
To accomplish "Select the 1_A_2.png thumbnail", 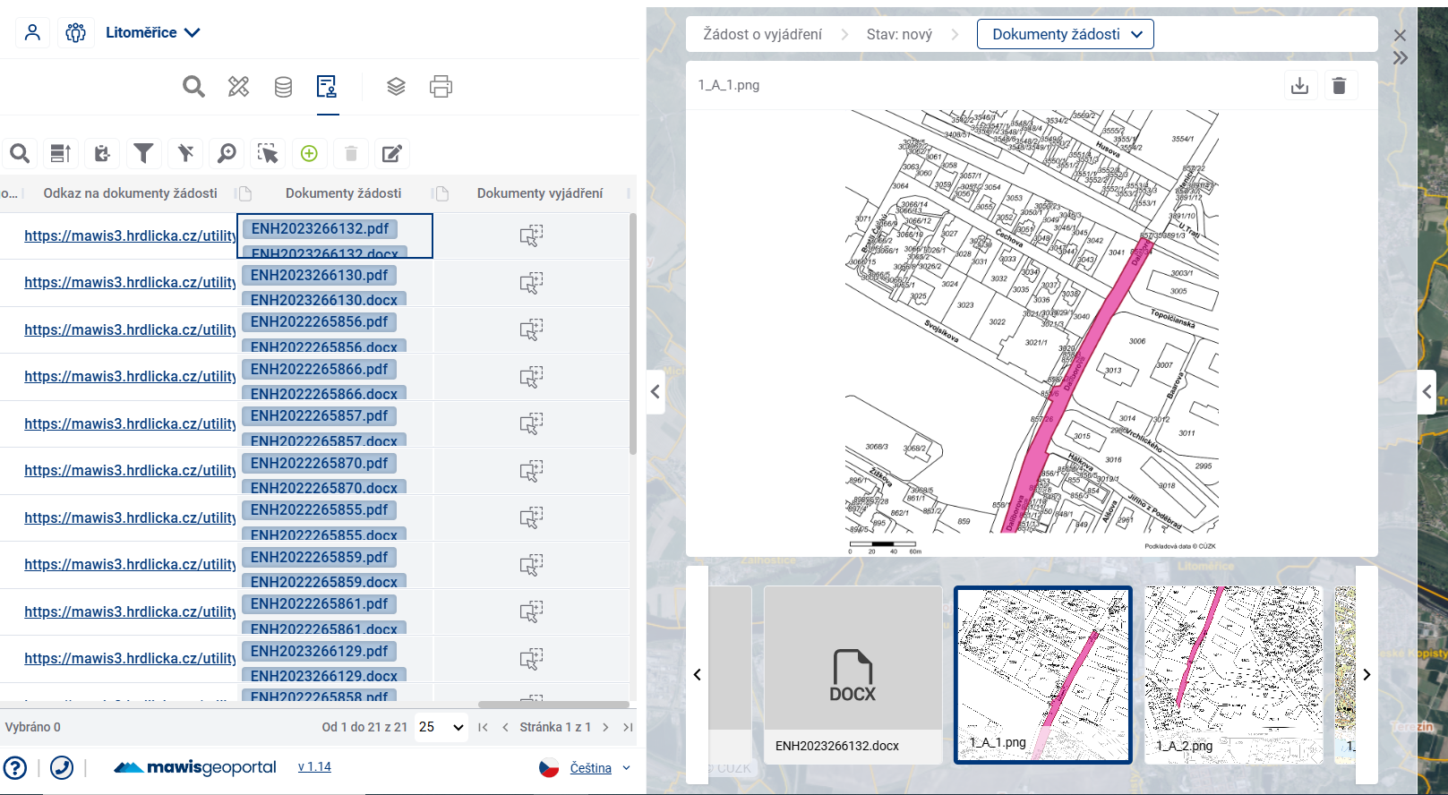I will (x=1233, y=674).
